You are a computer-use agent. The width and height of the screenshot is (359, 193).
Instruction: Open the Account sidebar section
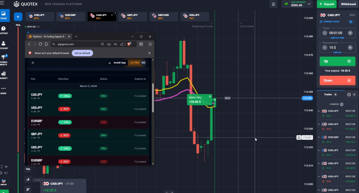point(4,45)
